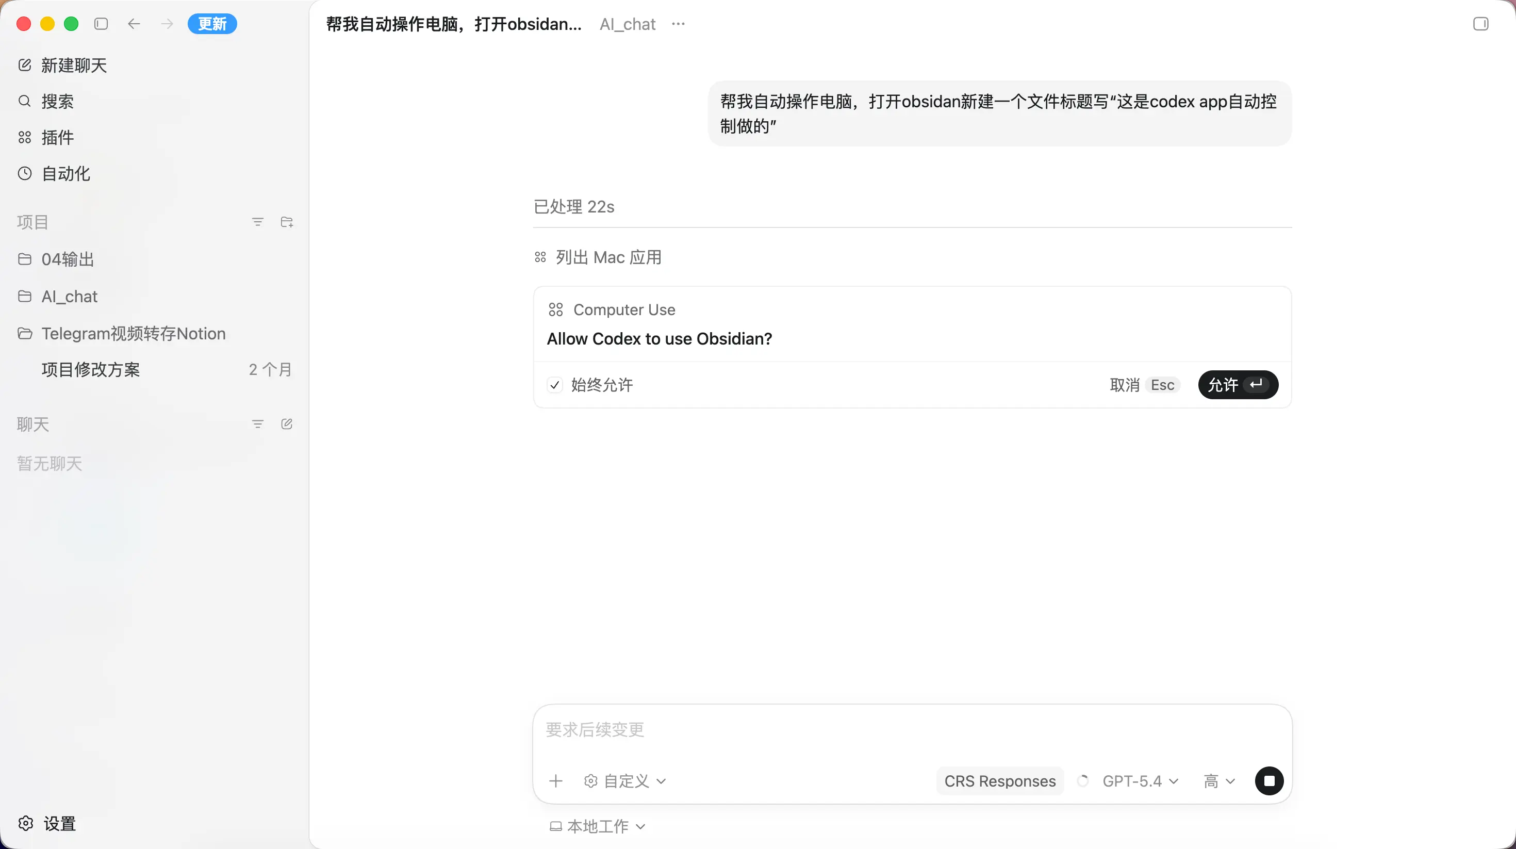Click the stop generation button
1516x849 pixels.
1269,781
